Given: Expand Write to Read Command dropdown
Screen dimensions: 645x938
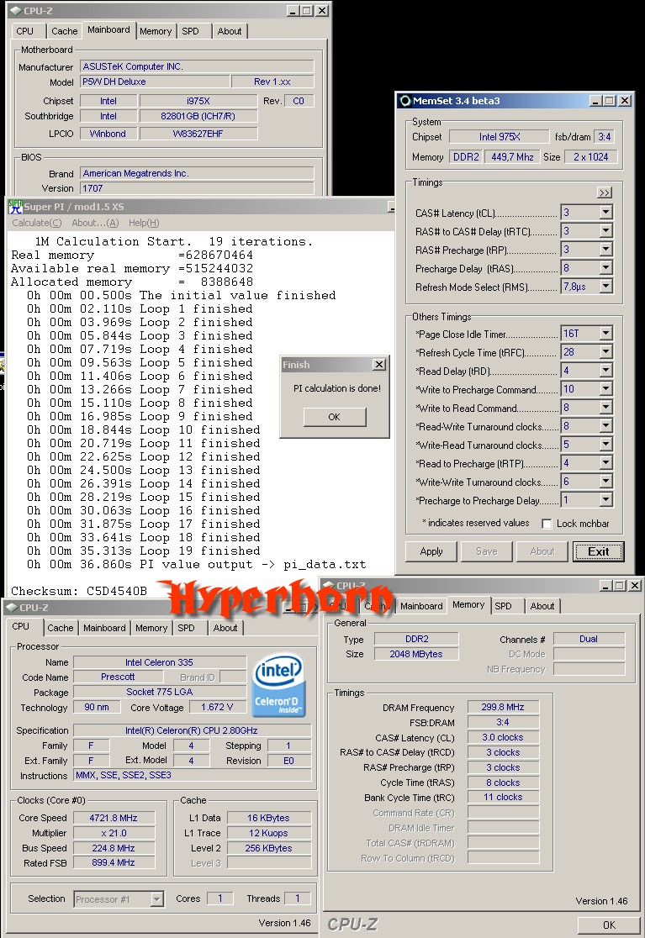Looking at the screenshot, I should click(x=606, y=408).
